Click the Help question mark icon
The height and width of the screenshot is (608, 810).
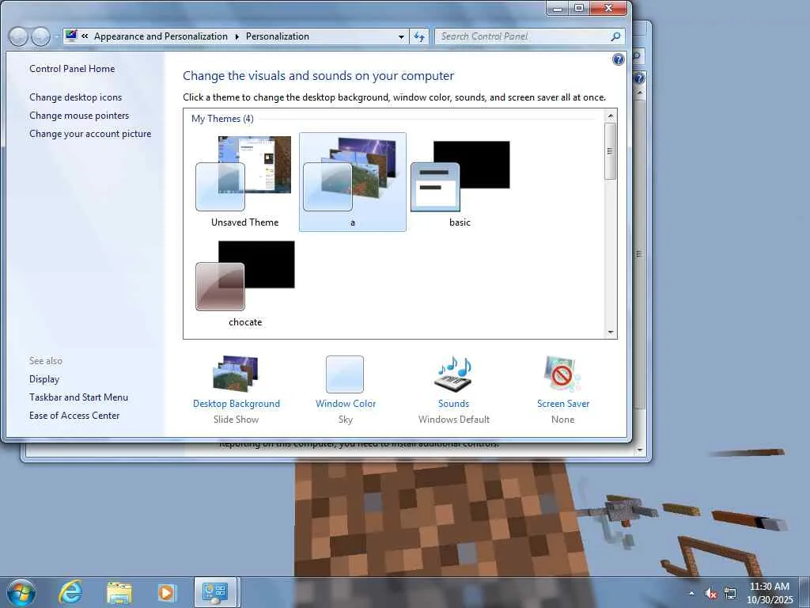point(618,59)
